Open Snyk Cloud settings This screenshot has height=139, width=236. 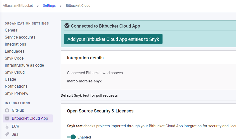pos(15,72)
